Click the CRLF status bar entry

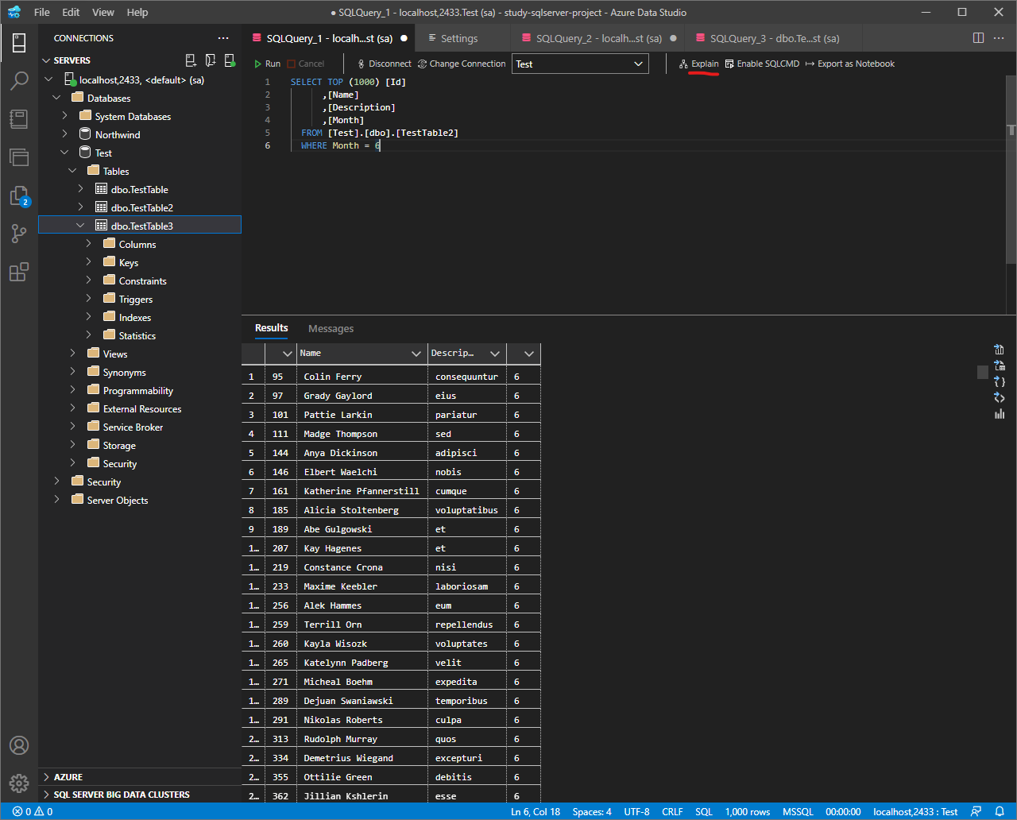click(672, 812)
